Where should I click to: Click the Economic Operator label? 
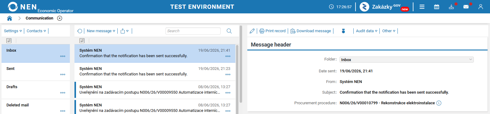click(x=55, y=11)
